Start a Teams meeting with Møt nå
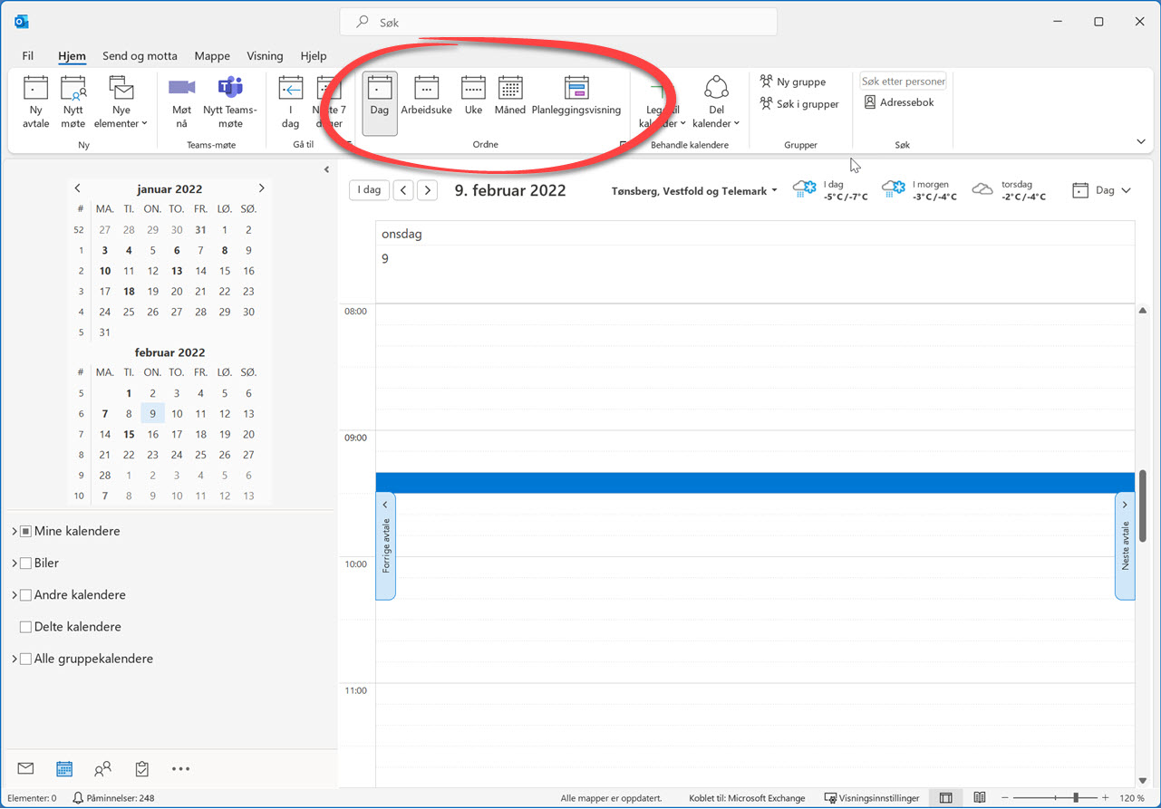1161x809 pixels. point(181,102)
